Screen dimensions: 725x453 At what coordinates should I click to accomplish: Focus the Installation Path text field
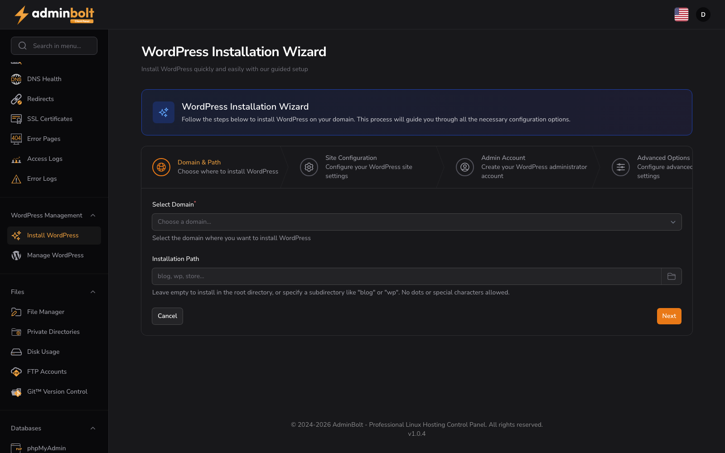(406, 276)
